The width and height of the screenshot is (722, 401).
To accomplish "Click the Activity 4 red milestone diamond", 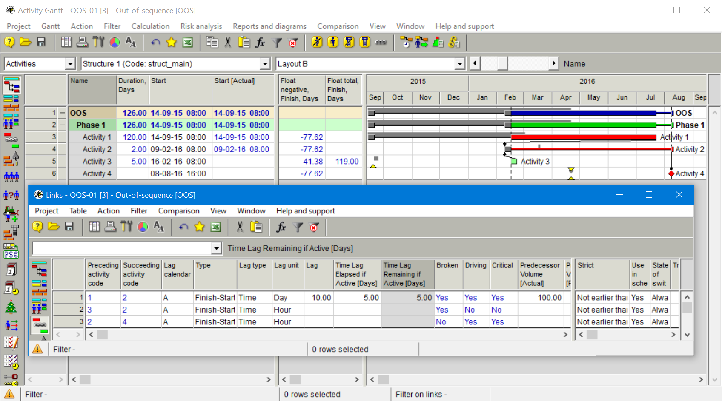I will [x=671, y=173].
